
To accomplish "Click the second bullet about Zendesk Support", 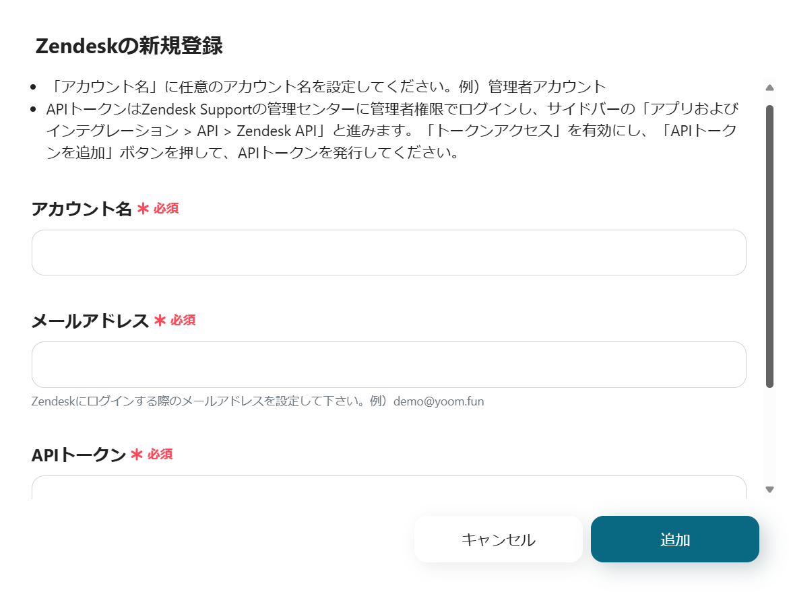I will [x=392, y=131].
